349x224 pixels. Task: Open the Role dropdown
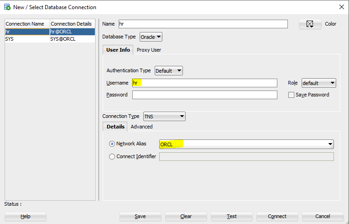(x=318, y=83)
